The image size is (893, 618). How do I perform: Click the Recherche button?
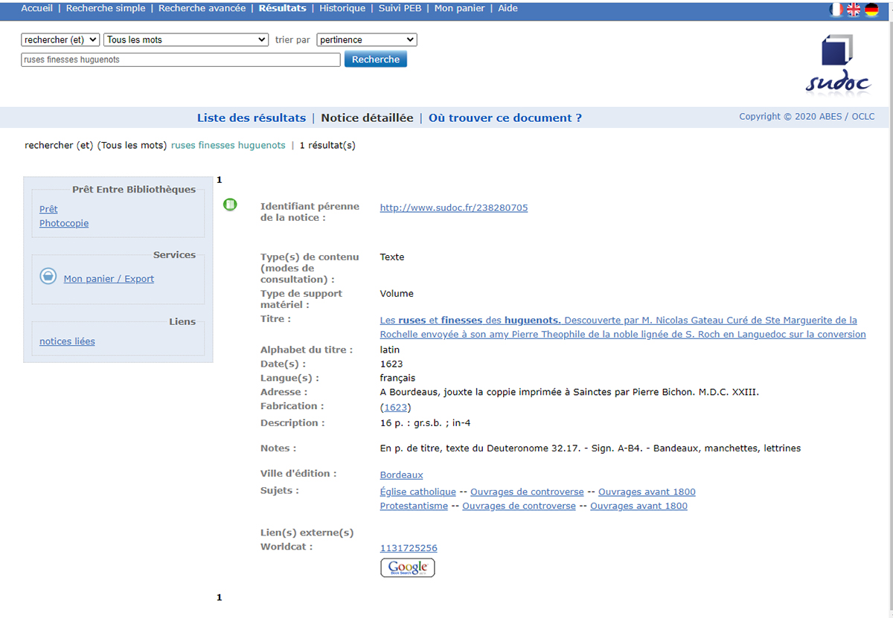point(376,59)
